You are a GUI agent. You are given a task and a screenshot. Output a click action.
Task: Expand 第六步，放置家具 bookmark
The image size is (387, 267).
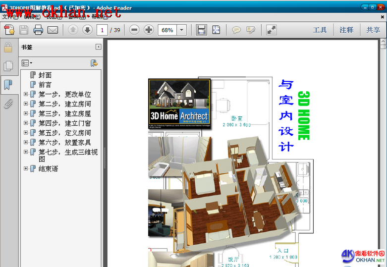click(26, 142)
